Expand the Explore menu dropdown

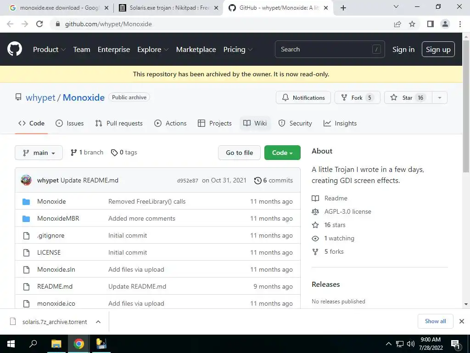(153, 50)
